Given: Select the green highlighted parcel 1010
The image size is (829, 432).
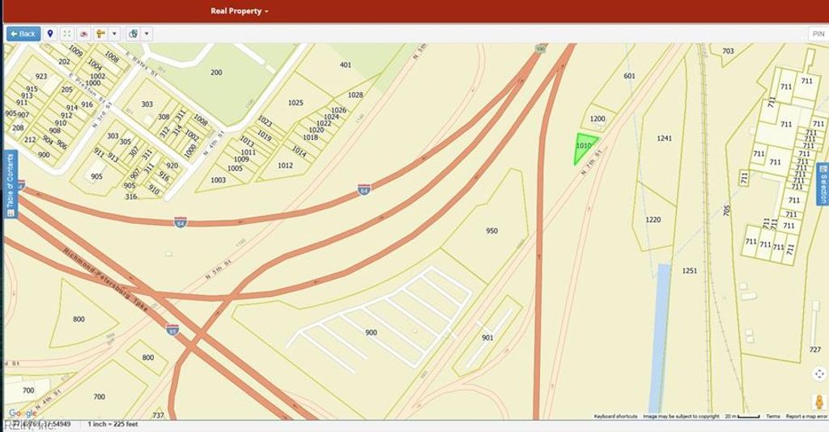Looking at the screenshot, I should coord(584,146).
